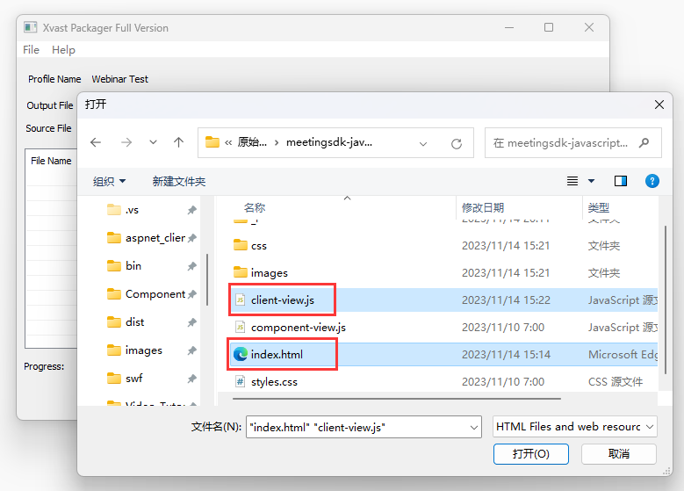This screenshot has height=491, width=684.
Task: Open the css folder
Action: [258, 246]
